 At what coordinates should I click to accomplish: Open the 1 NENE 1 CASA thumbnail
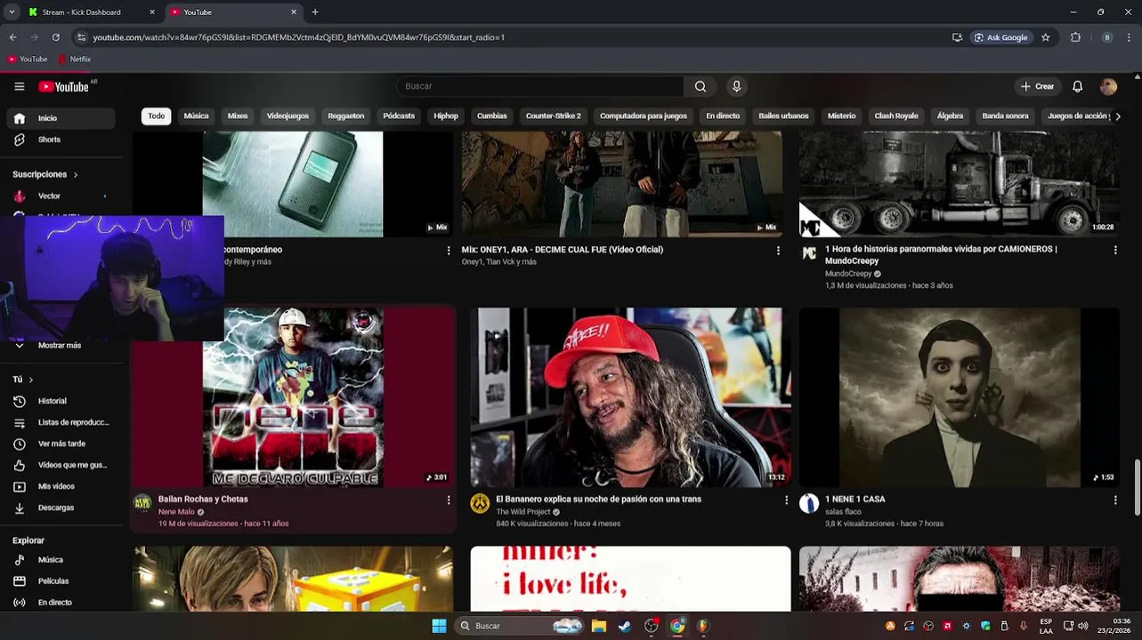click(x=960, y=397)
